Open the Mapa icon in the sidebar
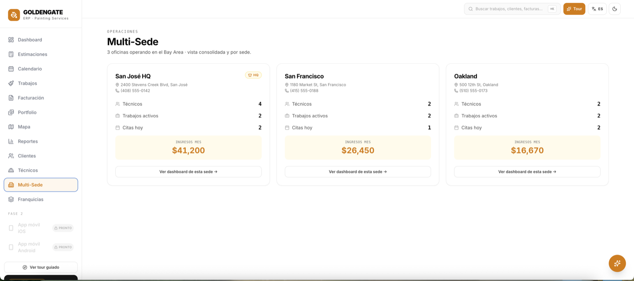 point(11,127)
